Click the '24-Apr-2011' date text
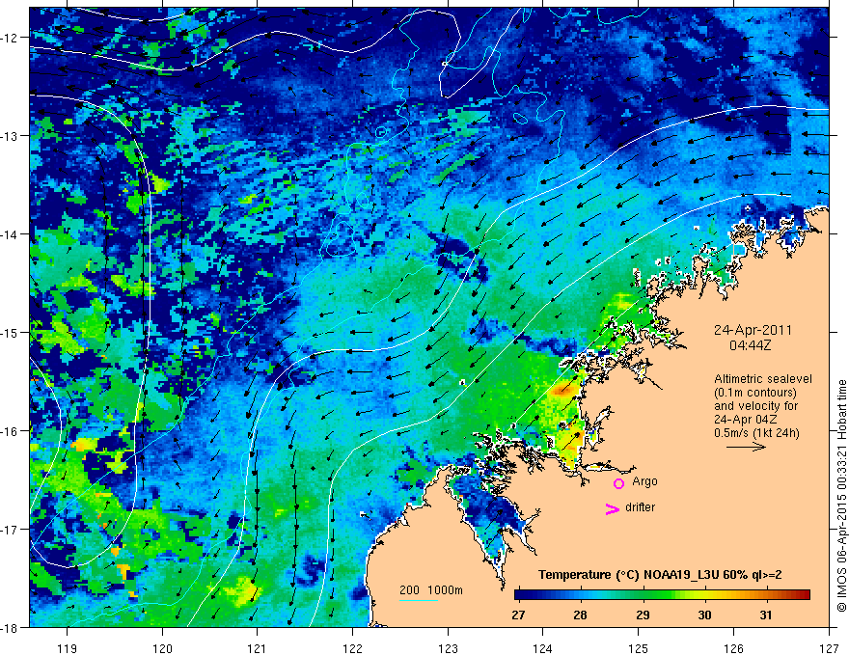 pos(753,330)
